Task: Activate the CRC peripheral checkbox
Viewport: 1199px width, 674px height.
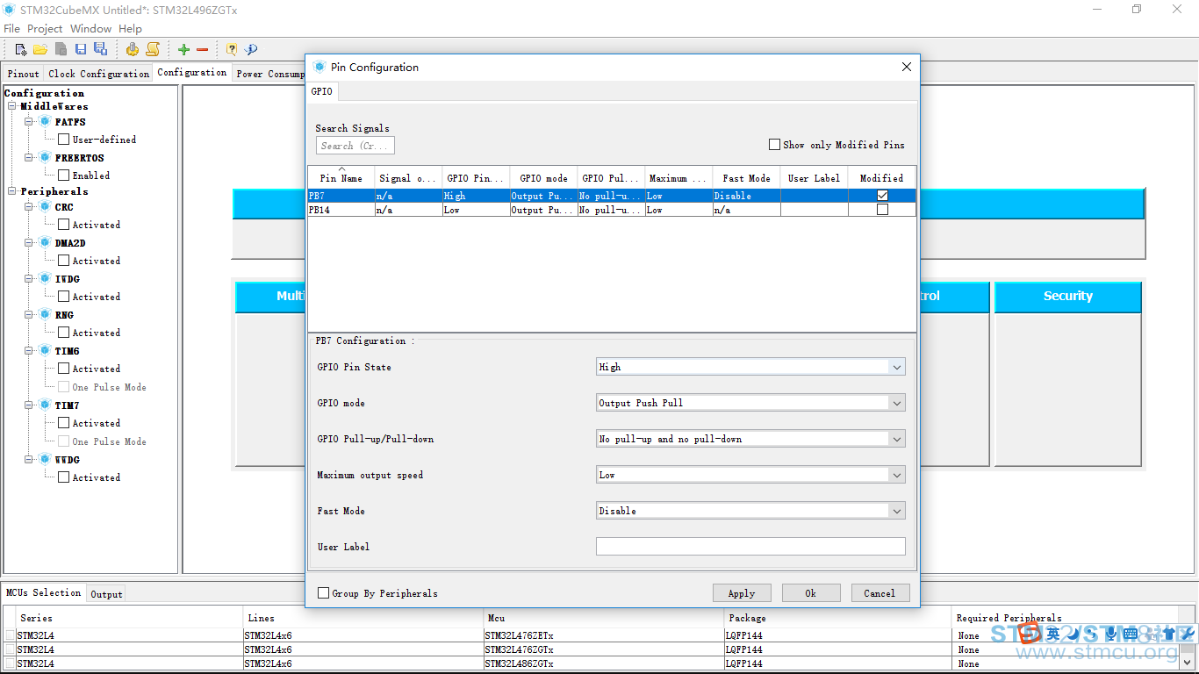Action: coord(63,225)
